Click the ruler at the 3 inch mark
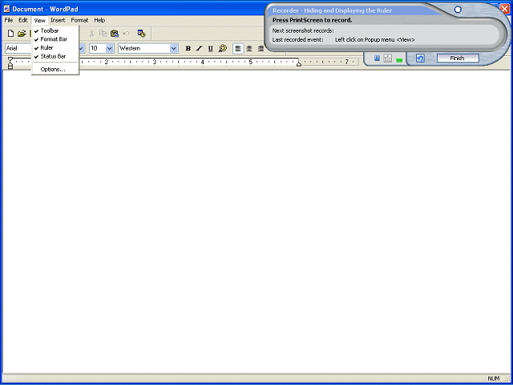The height and width of the screenshot is (385, 513). point(155,62)
